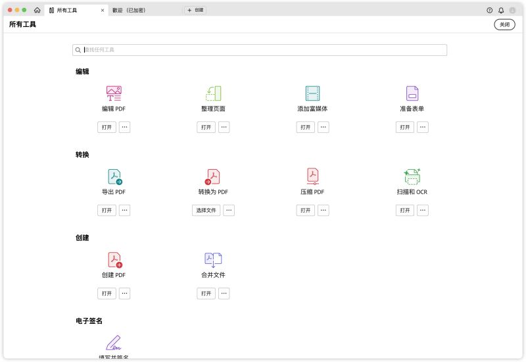Click the Export PDF (导出 PDF) icon
Screen dimensions: 526x362
114,176
